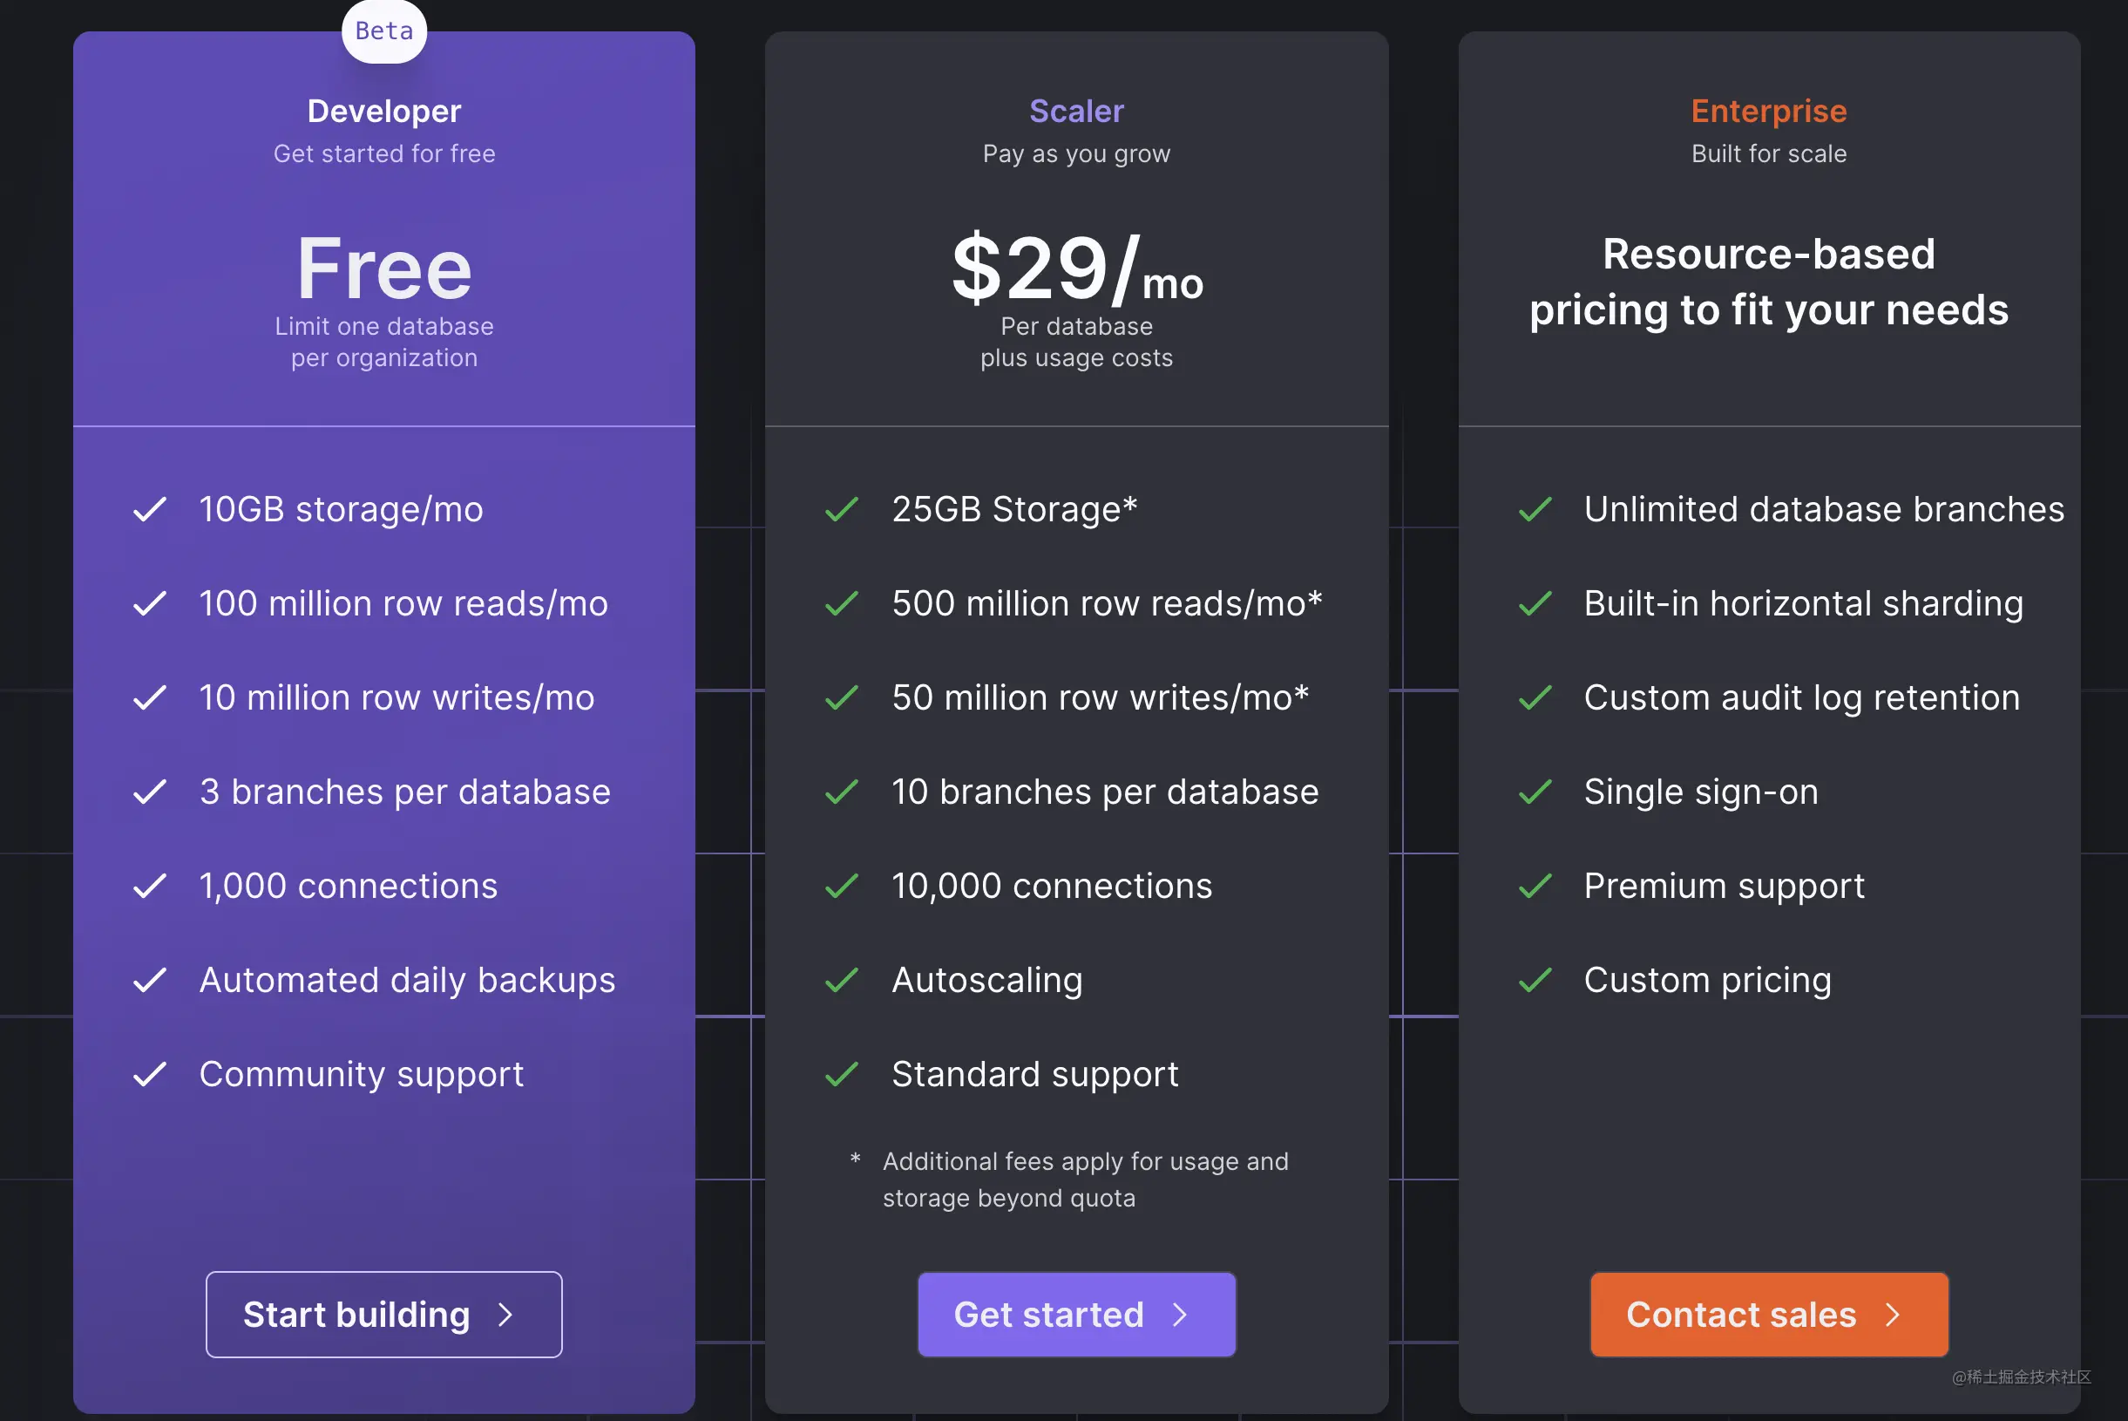Click the checkmark beside 10GB storage/mo
The width and height of the screenshot is (2128, 1421).
[x=151, y=509]
